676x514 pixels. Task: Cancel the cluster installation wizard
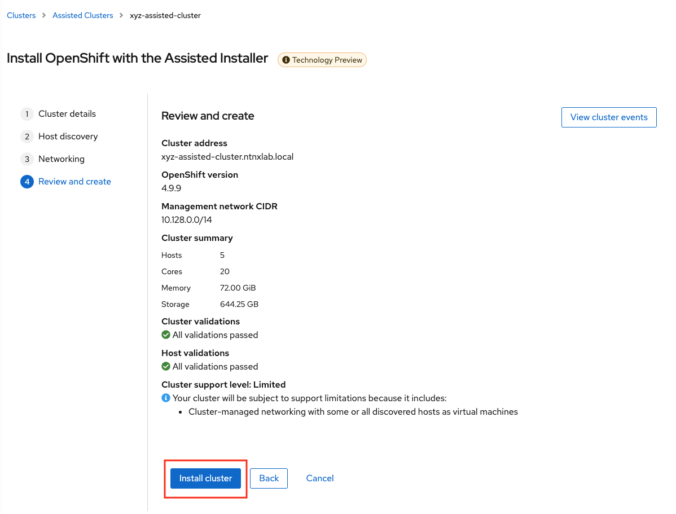pyautogui.click(x=320, y=478)
